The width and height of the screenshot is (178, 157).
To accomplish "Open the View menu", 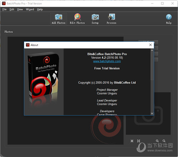I will (x=20, y=10).
